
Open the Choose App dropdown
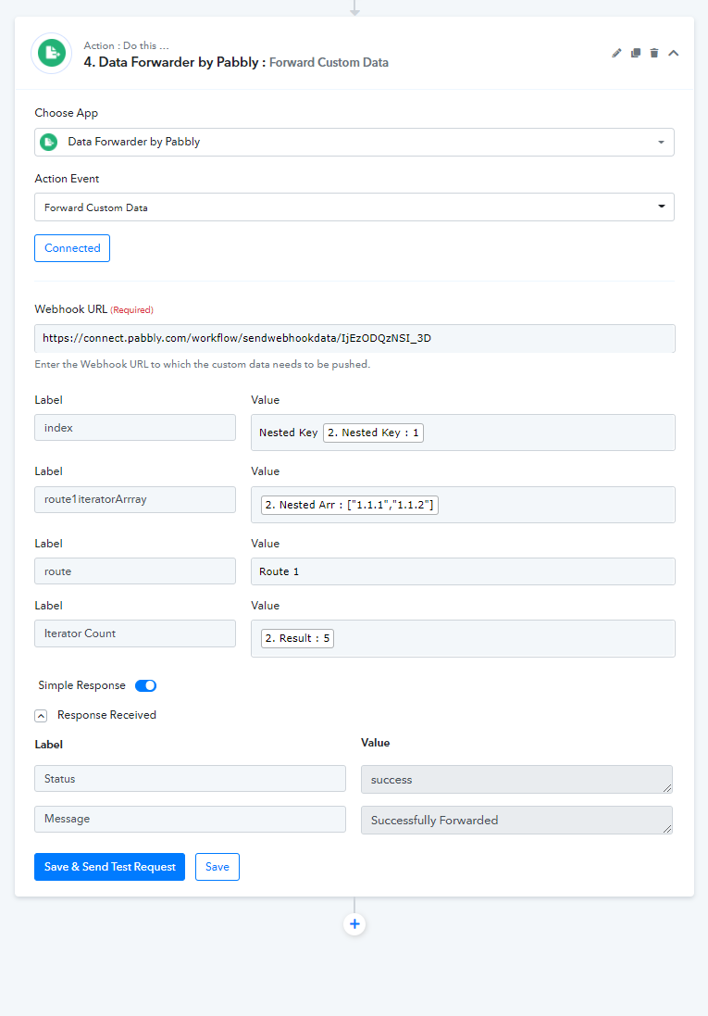[354, 142]
